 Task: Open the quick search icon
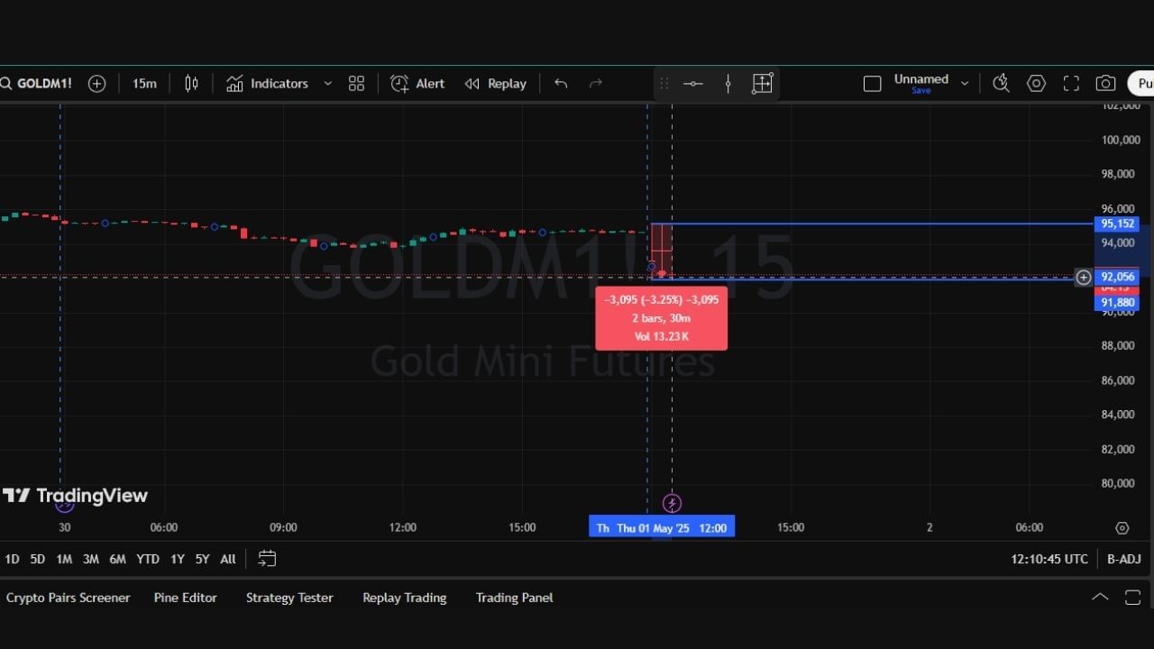point(1001,84)
